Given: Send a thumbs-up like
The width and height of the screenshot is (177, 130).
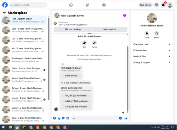Looking at the screenshot, I should pos(126,118).
